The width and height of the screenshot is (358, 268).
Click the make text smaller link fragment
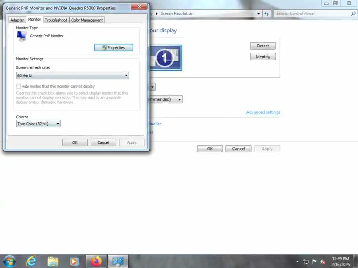[x=156, y=124]
